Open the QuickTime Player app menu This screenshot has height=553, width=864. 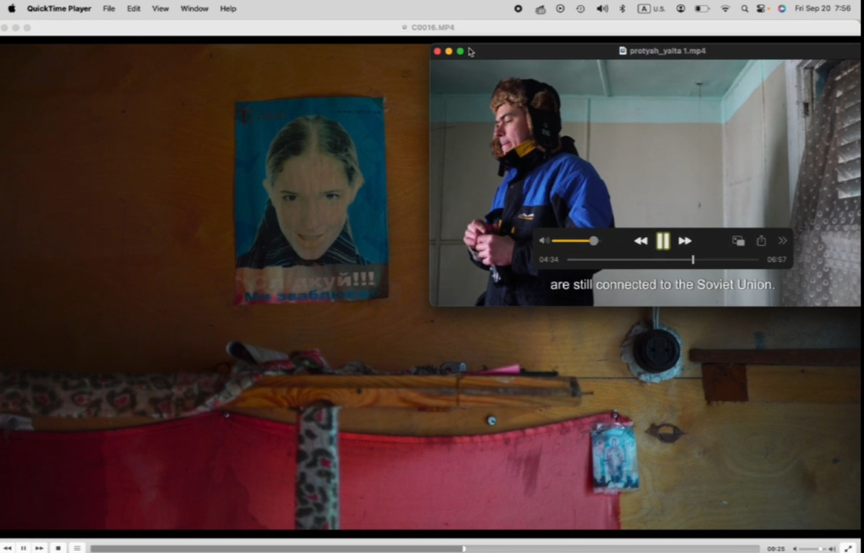(x=59, y=9)
